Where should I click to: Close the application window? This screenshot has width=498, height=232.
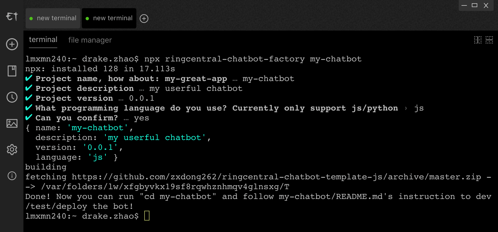(486, 5)
